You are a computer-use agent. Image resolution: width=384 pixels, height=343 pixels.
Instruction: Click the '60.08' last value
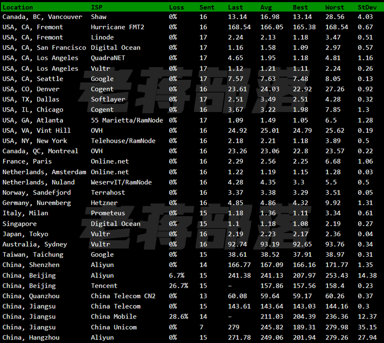tap(237, 296)
